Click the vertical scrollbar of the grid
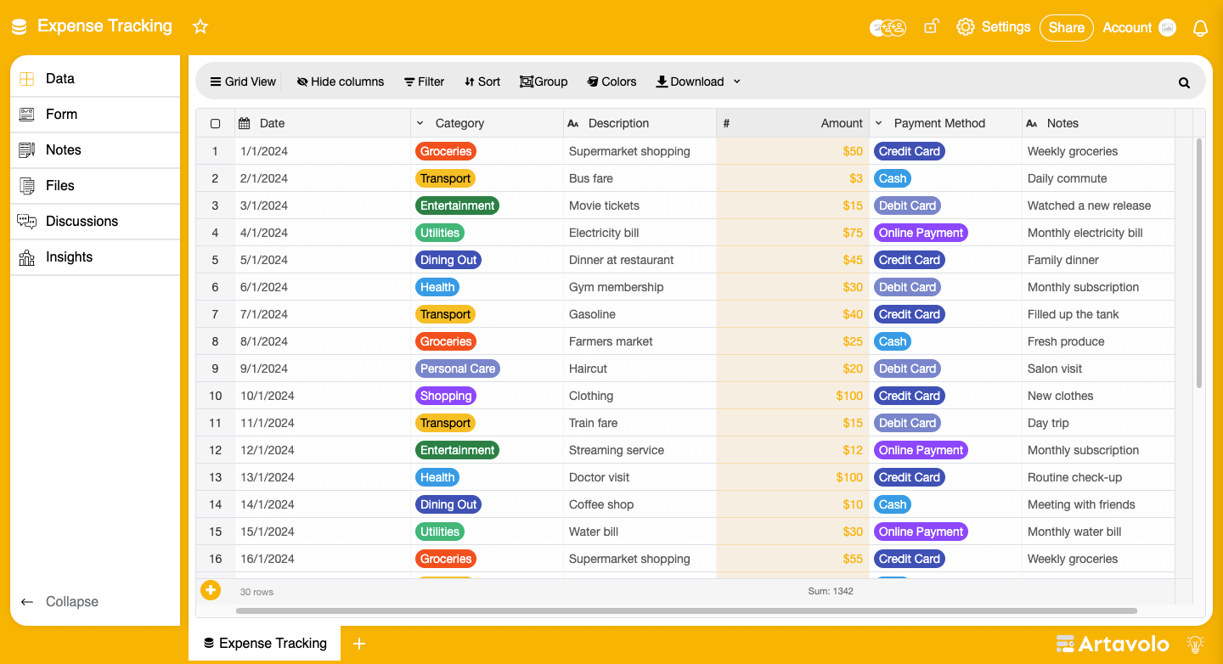The image size is (1223, 664). [x=1199, y=263]
